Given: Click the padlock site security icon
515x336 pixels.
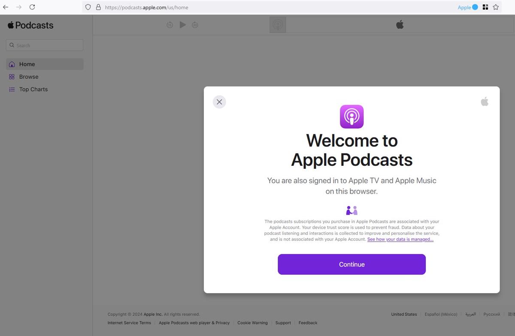Looking at the screenshot, I should (98, 7).
